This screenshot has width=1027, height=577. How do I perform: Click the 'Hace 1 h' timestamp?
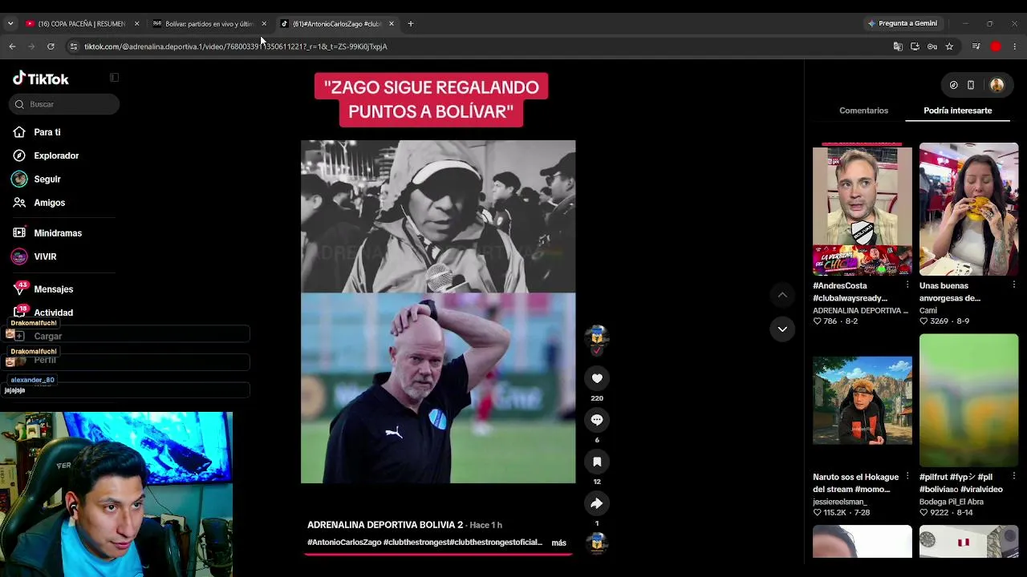[486, 525]
